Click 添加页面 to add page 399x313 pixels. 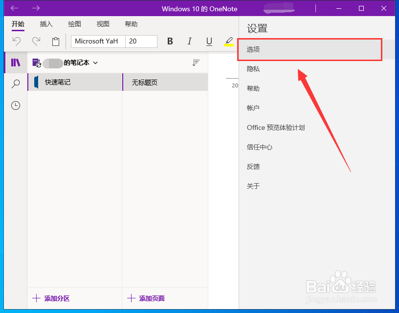pyautogui.click(x=146, y=298)
